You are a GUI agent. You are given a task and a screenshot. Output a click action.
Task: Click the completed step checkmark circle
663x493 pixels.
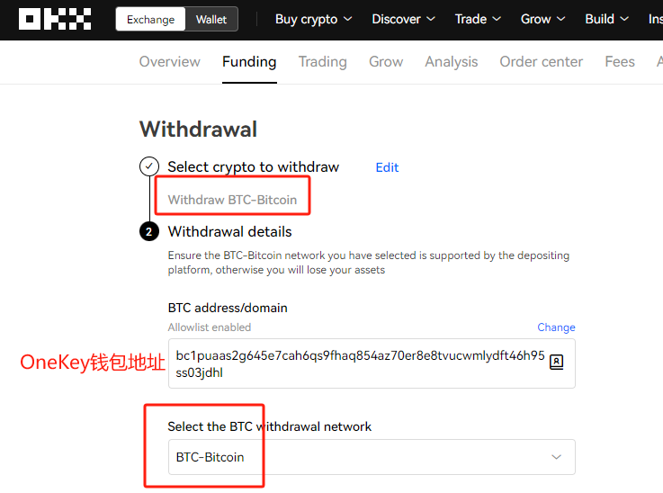[149, 166]
